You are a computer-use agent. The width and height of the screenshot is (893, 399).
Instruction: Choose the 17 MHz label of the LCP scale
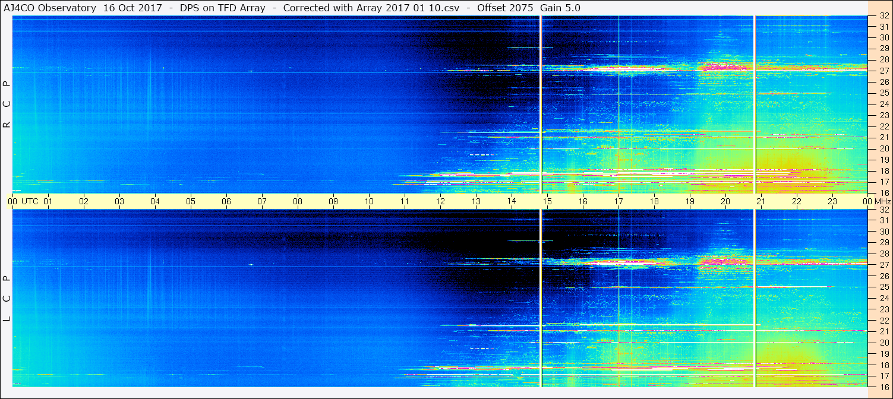[x=884, y=376]
